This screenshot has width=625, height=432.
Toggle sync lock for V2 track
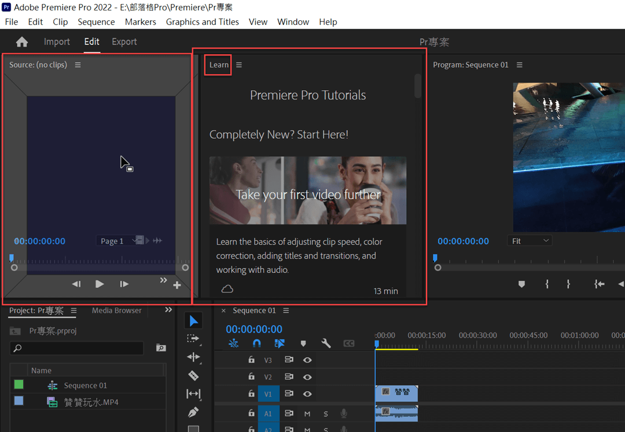point(289,376)
